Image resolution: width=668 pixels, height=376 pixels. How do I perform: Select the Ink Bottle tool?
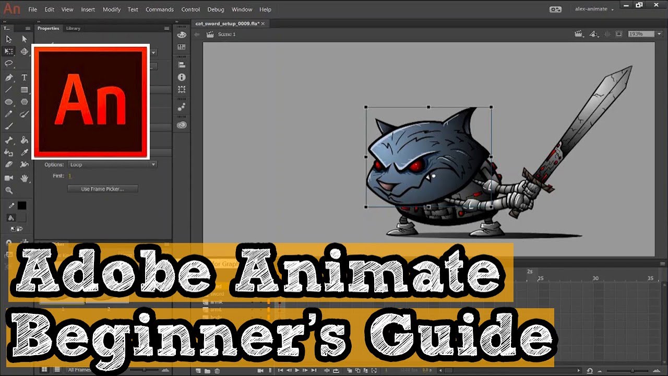coord(9,152)
